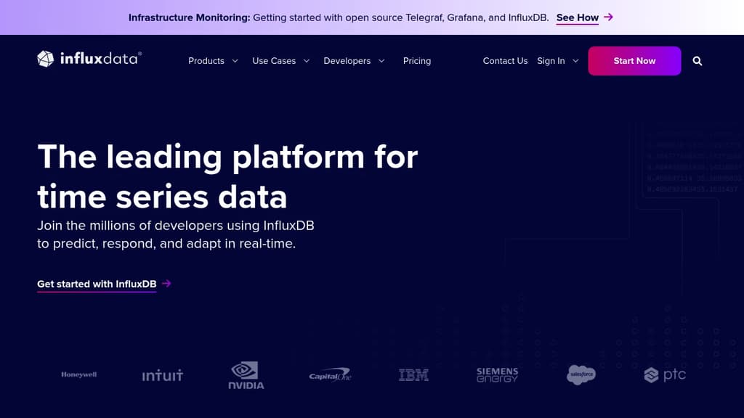
Task: Select the Salesforce cloud logo
Action: click(580, 374)
